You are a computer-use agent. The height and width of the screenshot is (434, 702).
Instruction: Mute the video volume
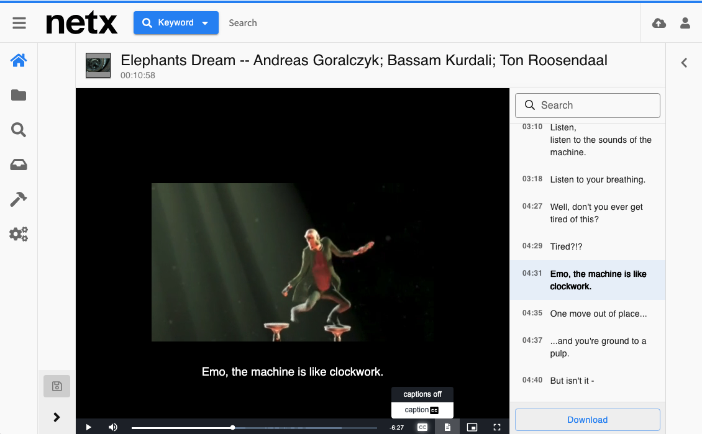113,427
